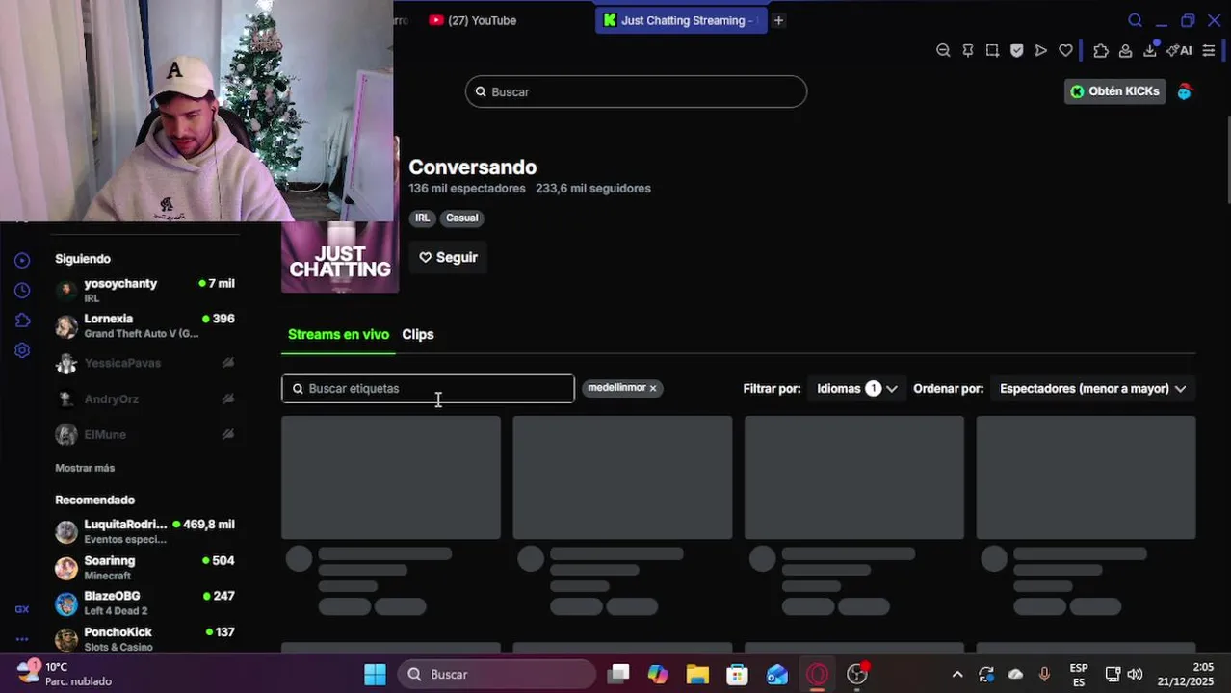Image resolution: width=1231 pixels, height=693 pixels.
Task: Click the Just Chatting category thumbnail
Action: (x=340, y=257)
